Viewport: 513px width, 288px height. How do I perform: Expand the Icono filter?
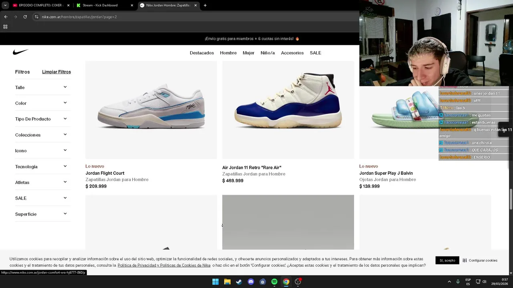[x=42, y=151]
